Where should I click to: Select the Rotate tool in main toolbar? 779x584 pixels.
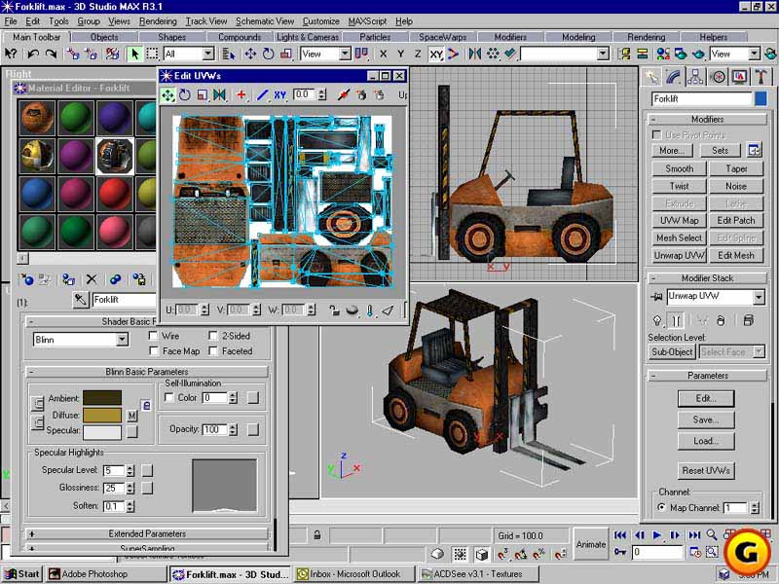pyautogui.click(x=269, y=54)
